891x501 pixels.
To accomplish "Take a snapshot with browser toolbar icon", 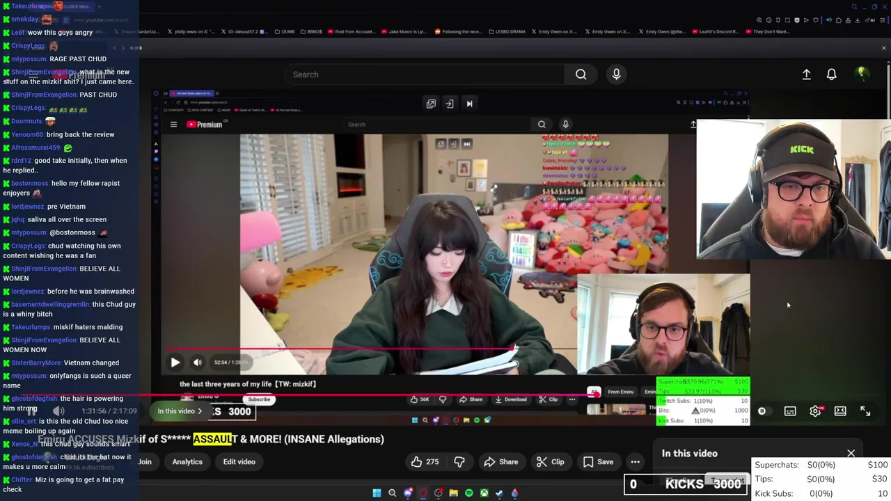I will pos(787,20).
